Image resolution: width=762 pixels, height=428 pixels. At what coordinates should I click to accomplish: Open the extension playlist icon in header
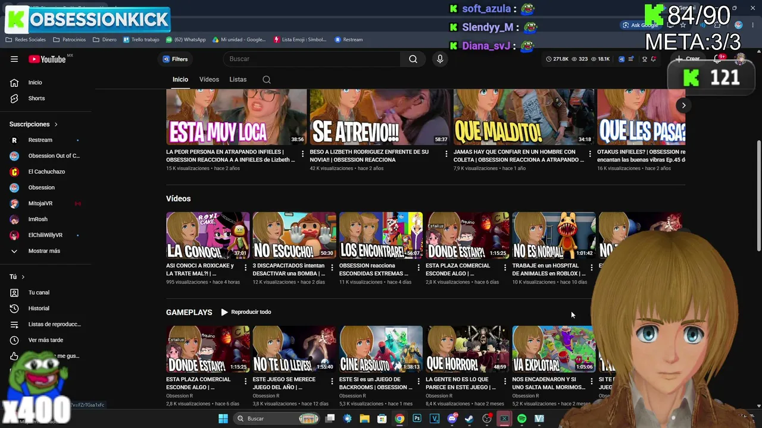pyautogui.click(x=630, y=59)
